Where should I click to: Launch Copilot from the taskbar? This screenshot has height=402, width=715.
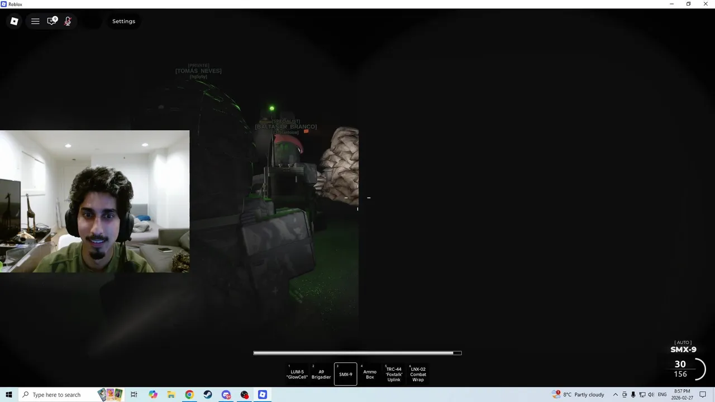click(153, 395)
